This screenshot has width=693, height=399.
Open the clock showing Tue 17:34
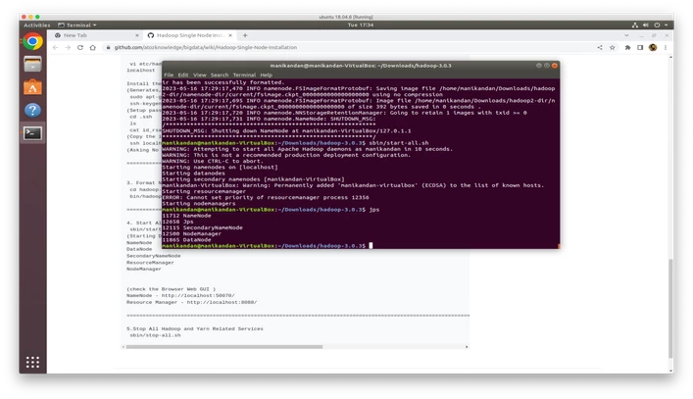pyautogui.click(x=360, y=25)
